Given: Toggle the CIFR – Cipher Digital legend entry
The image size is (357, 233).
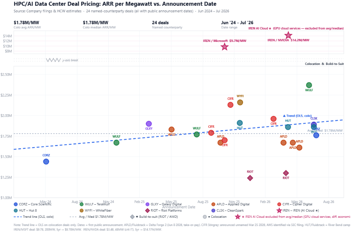Looking at the screenshot, I should pos(295,204).
